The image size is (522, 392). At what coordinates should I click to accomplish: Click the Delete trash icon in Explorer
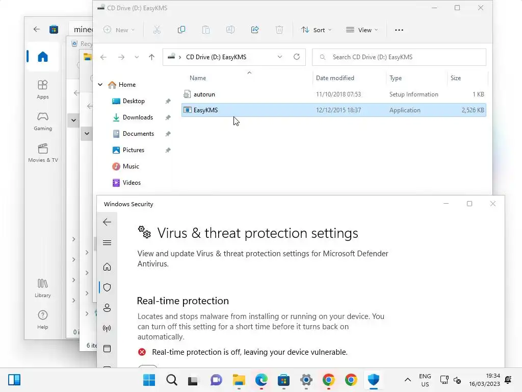279,30
